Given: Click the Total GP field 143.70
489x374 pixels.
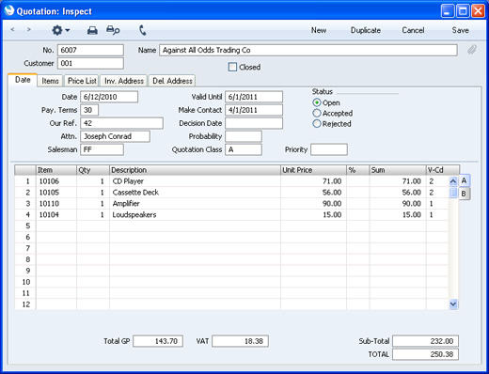Looking at the screenshot, I should (x=158, y=341).
